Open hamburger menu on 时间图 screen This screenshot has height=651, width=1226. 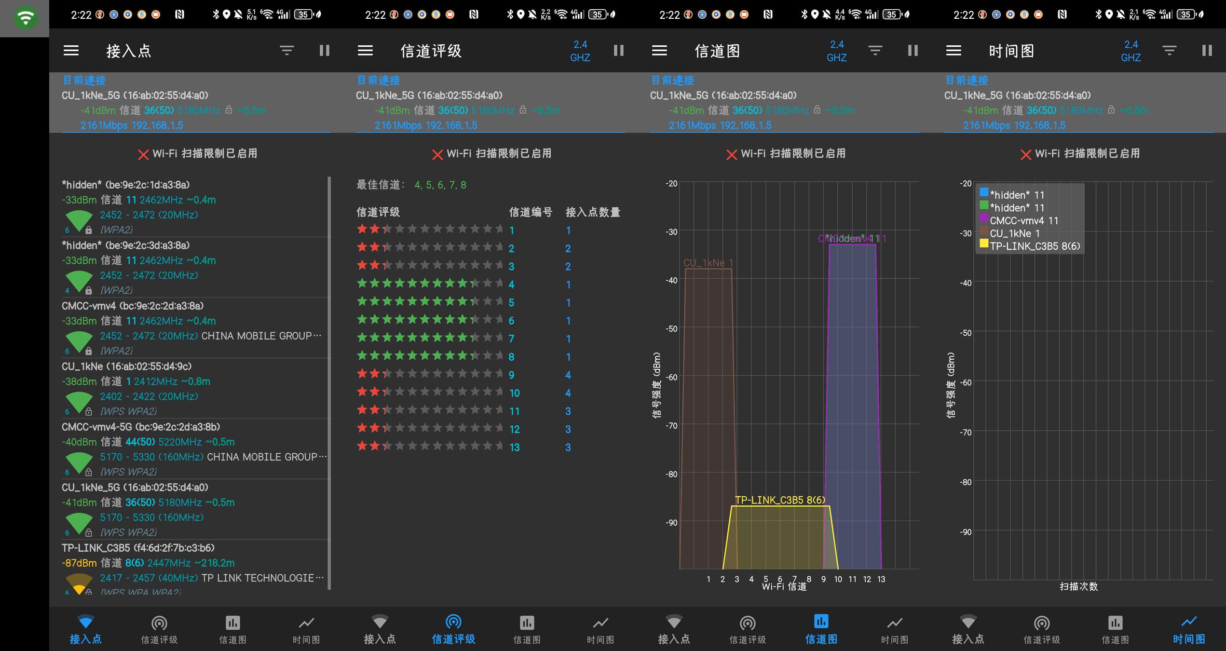tap(954, 51)
